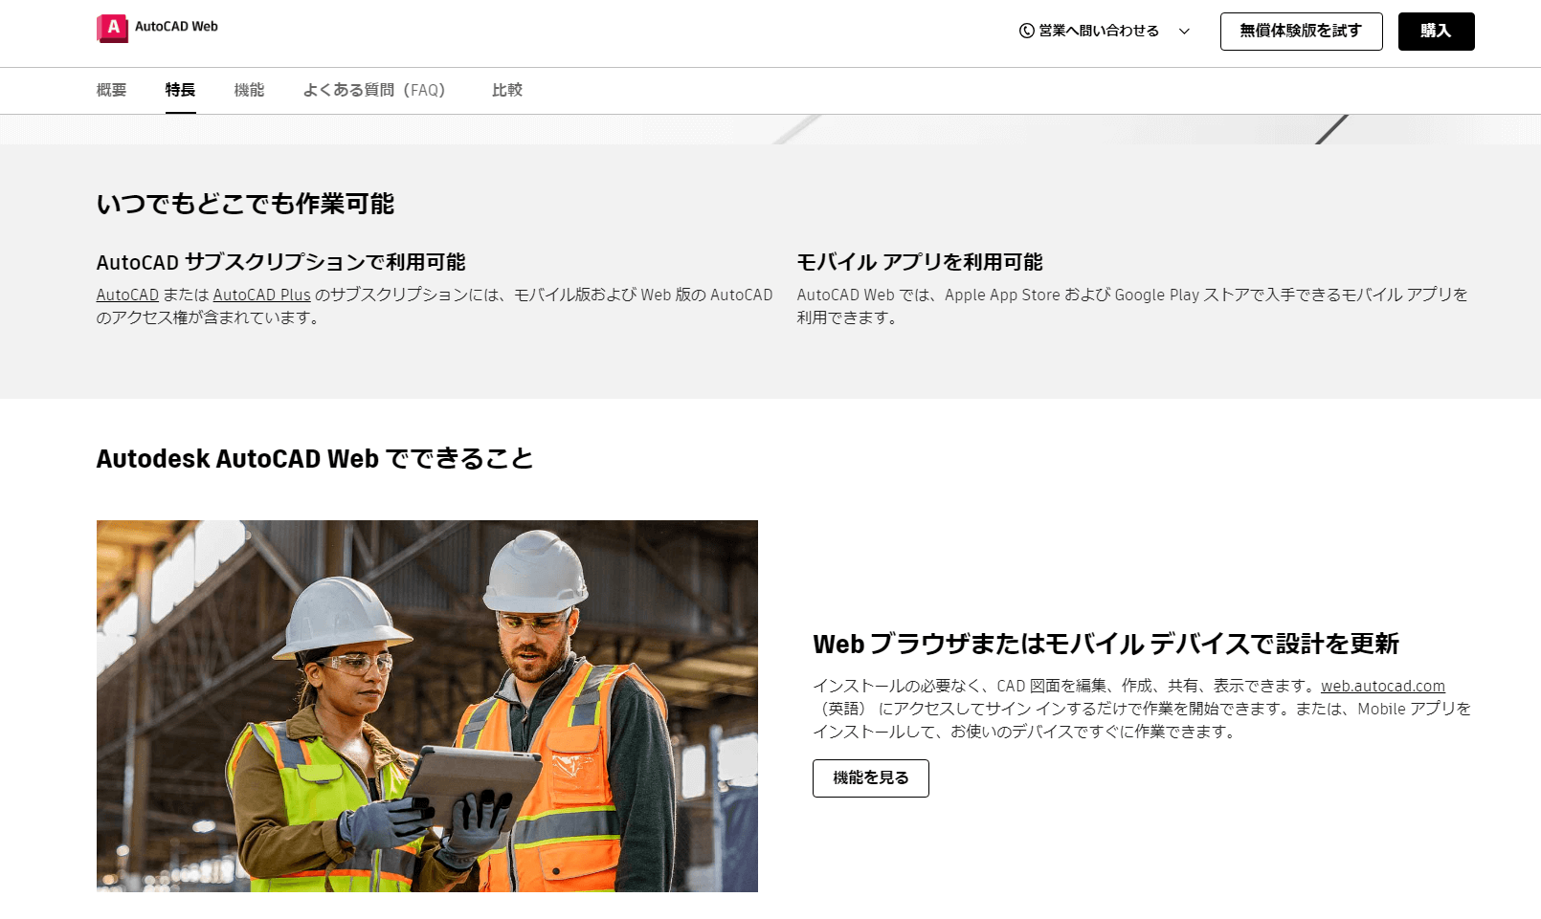
Task: Follow the AutoCAD subscription link
Action: tap(127, 295)
